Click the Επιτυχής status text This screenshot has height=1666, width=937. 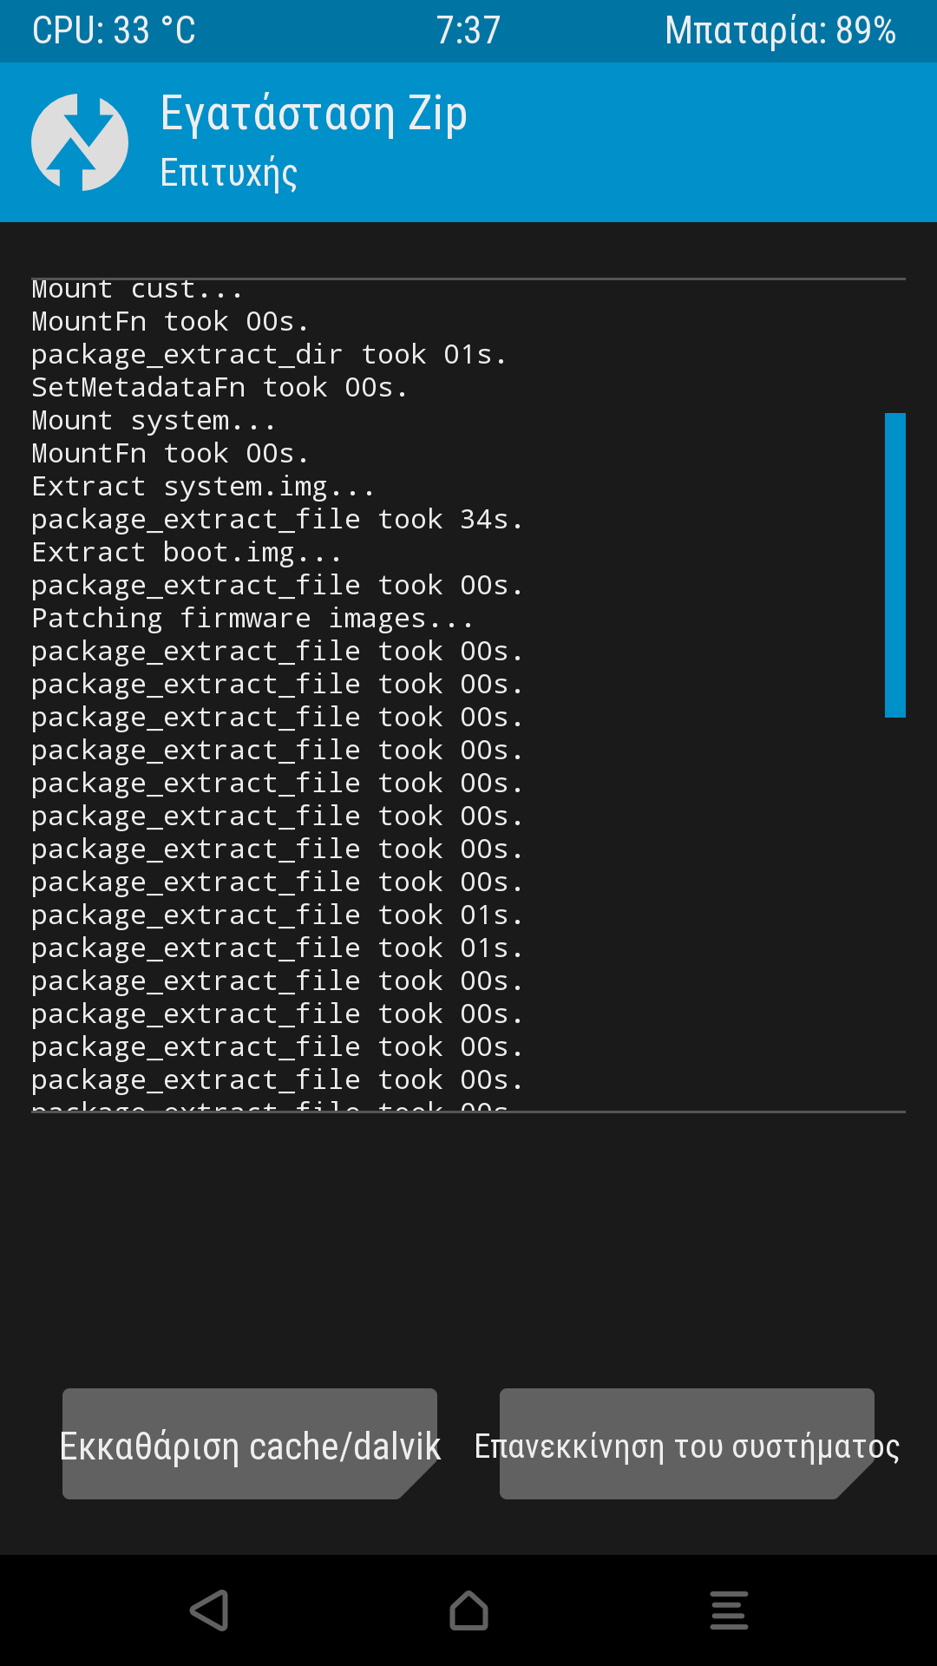229,173
